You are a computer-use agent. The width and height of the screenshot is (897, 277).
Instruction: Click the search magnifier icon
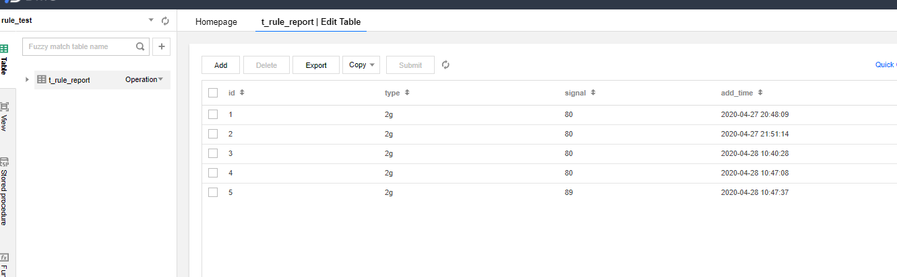click(140, 47)
